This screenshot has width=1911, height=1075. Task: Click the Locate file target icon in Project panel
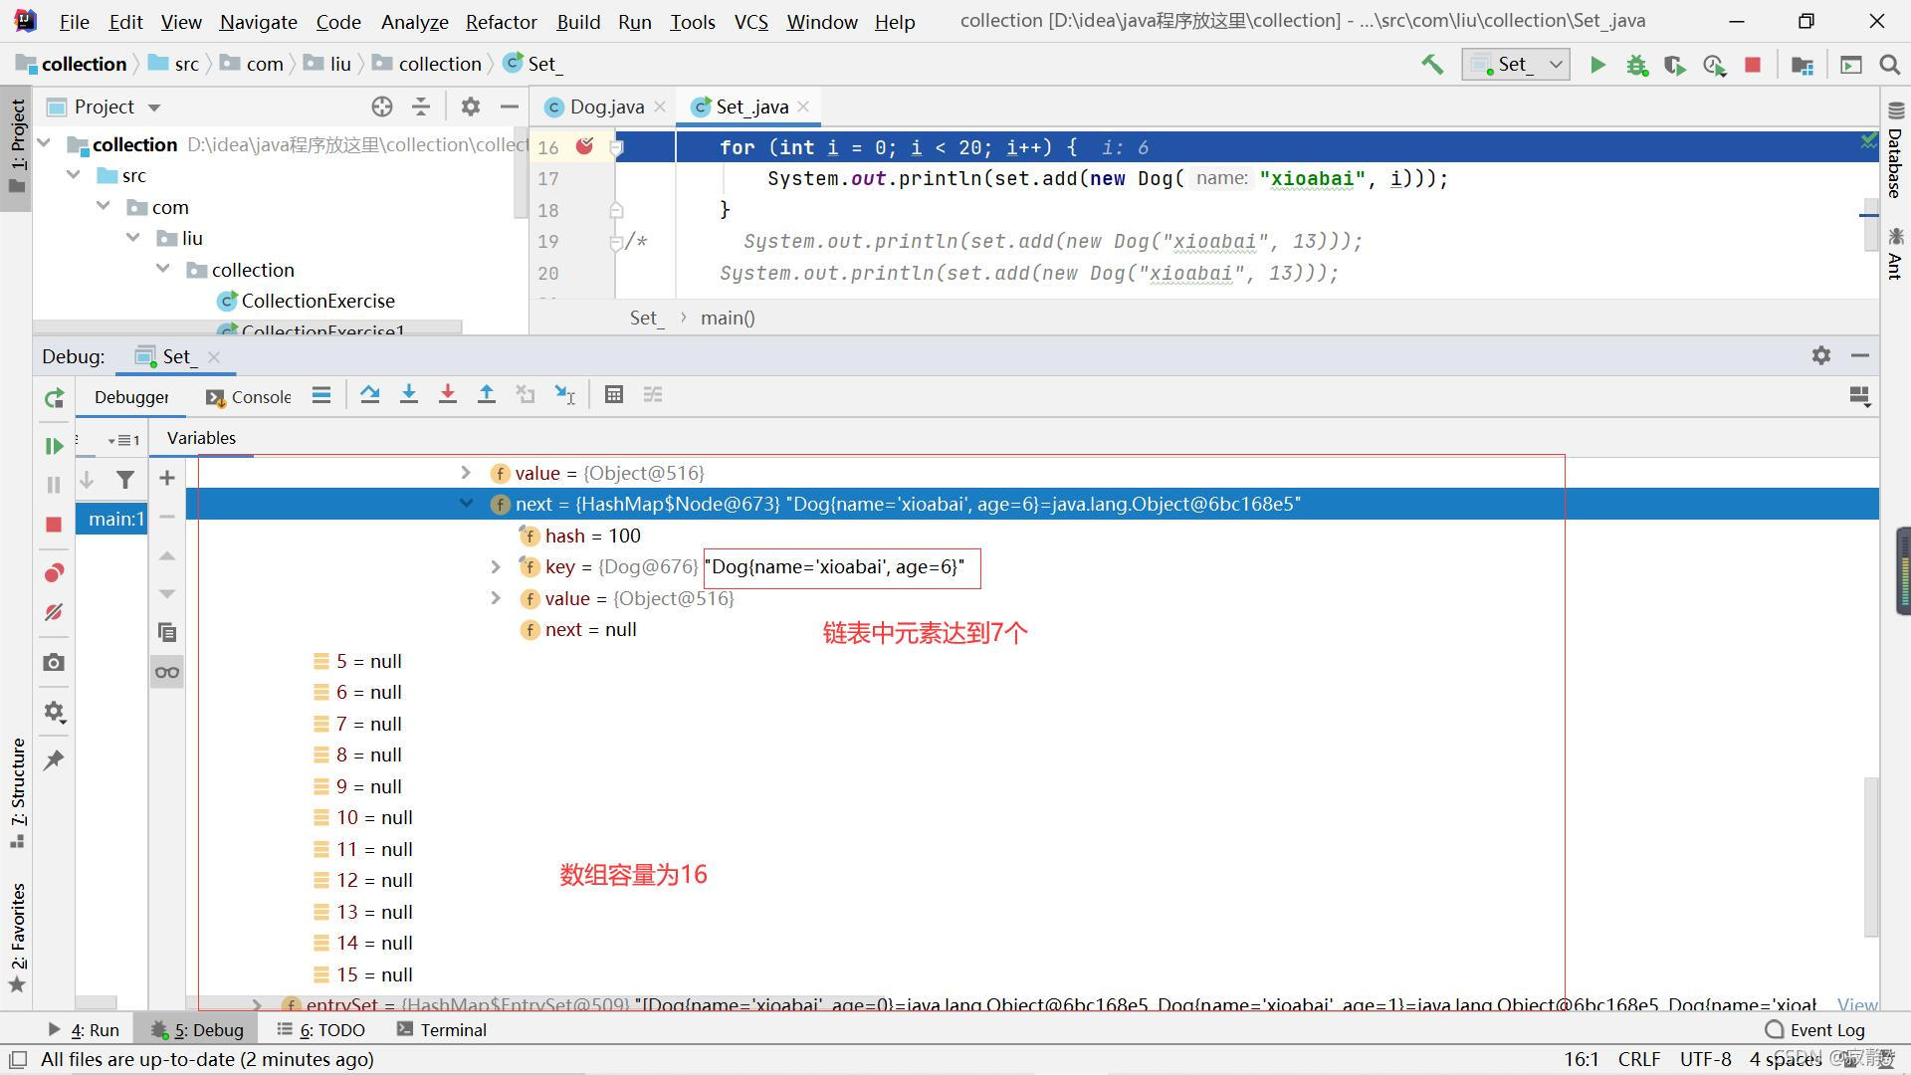point(382,107)
